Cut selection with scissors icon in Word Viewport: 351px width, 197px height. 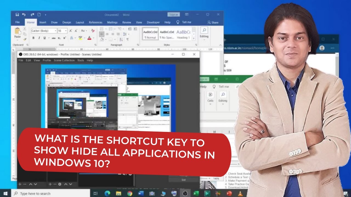25,29
